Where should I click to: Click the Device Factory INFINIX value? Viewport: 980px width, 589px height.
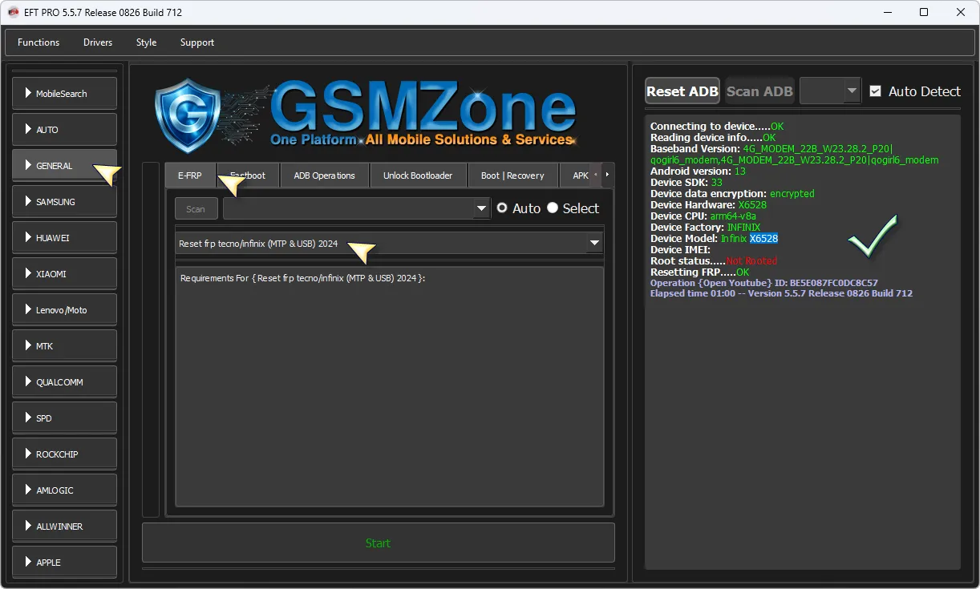pos(743,227)
